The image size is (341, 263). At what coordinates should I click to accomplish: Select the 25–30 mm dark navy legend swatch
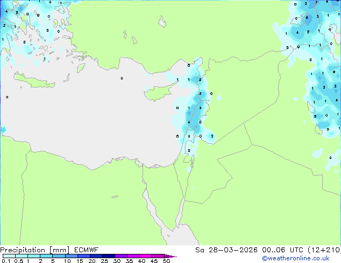tap(109, 256)
